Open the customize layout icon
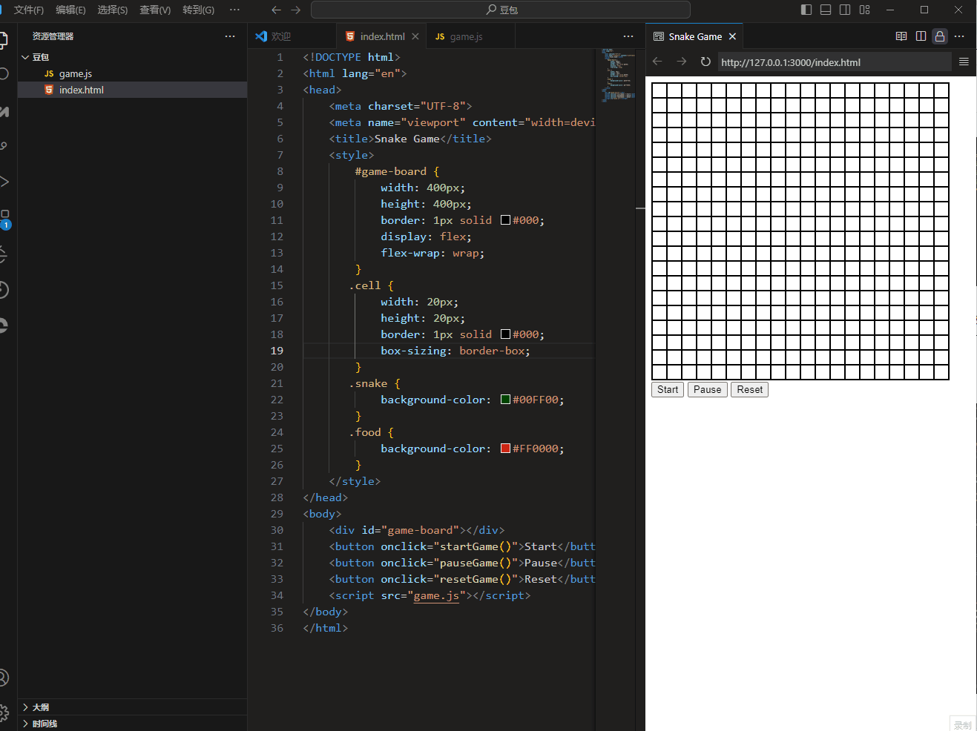977x731 pixels. (x=864, y=10)
